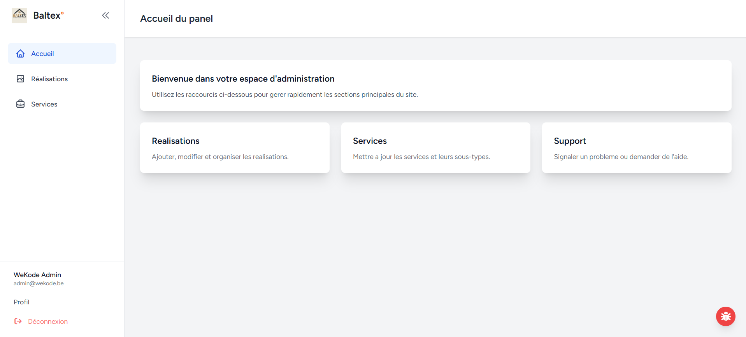This screenshot has width=746, height=337.
Task: Open the red bug report button
Action: tap(725, 316)
